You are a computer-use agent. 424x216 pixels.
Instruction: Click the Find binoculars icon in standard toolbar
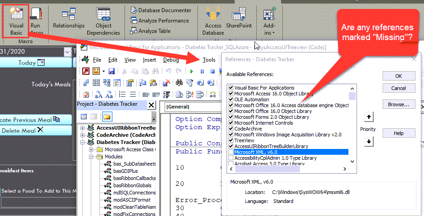point(155,71)
